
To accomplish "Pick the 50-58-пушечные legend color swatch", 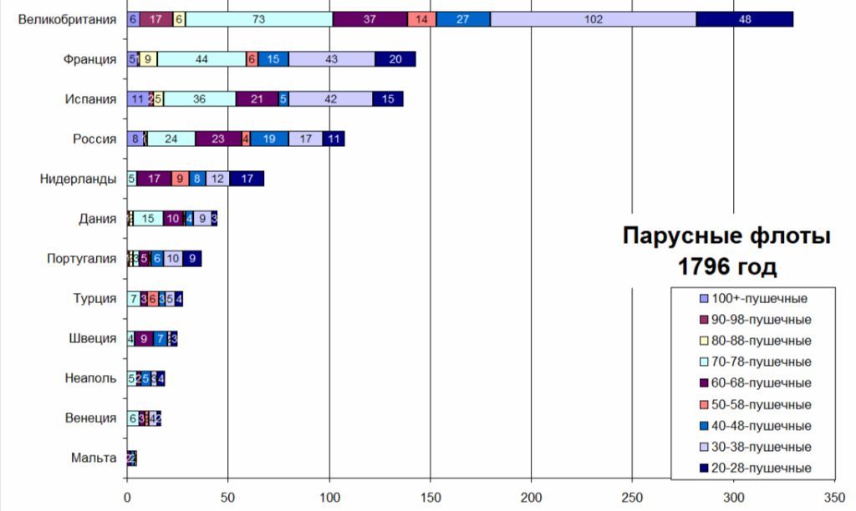I will (x=704, y=405).
